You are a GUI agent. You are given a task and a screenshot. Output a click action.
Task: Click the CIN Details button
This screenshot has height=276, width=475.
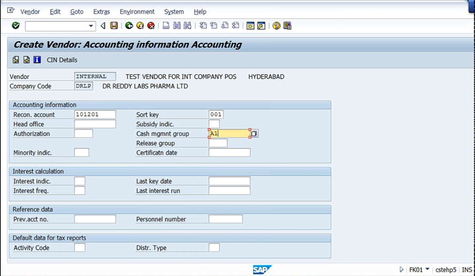pos(62,60)
